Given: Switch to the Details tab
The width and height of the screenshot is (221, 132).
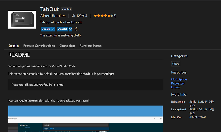Looking at the screenshot, I should (x=14, y=46).
